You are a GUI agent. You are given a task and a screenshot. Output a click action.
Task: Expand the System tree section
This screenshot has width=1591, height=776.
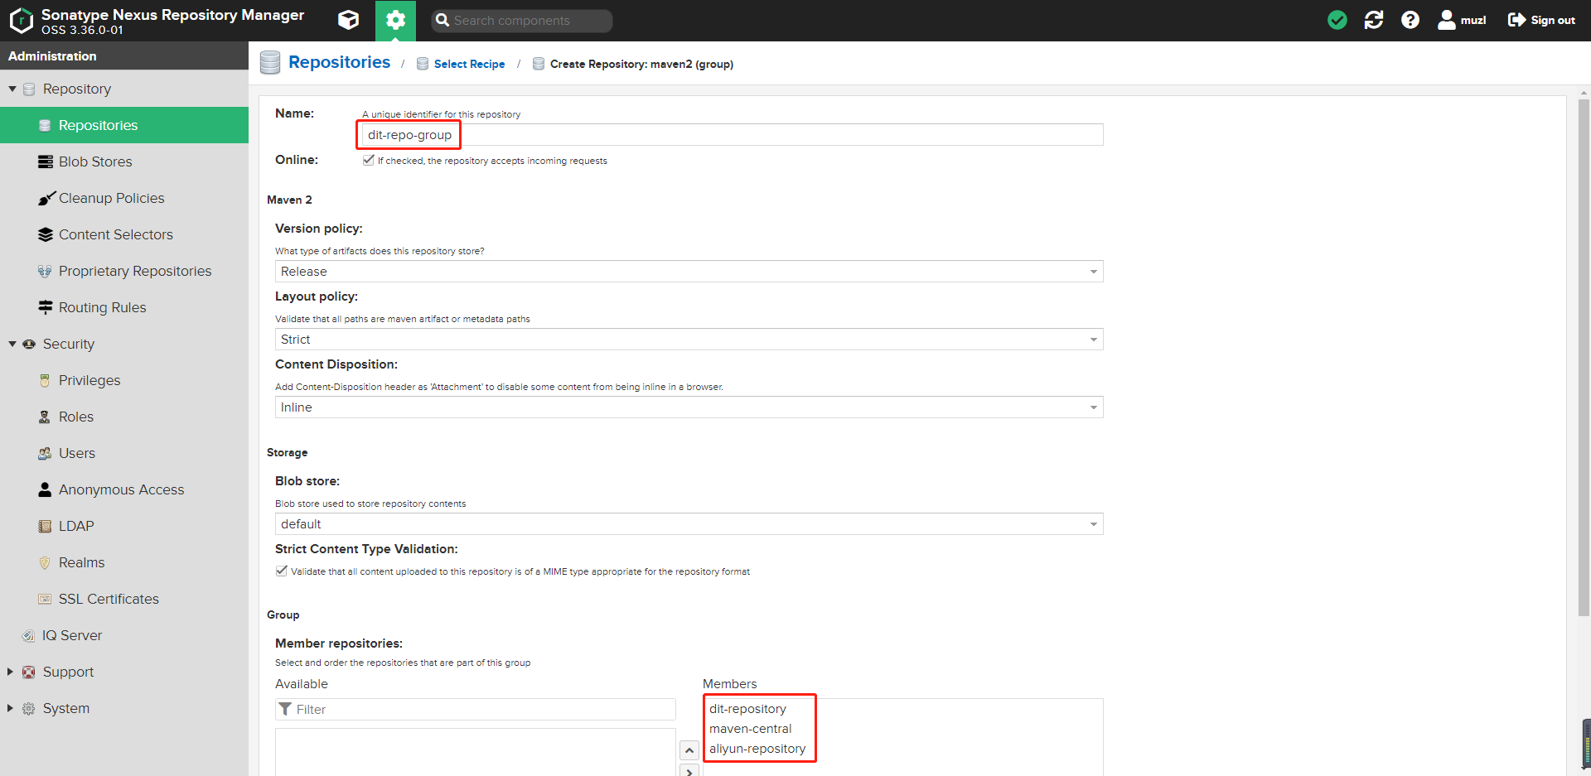(x=10, y=708)
